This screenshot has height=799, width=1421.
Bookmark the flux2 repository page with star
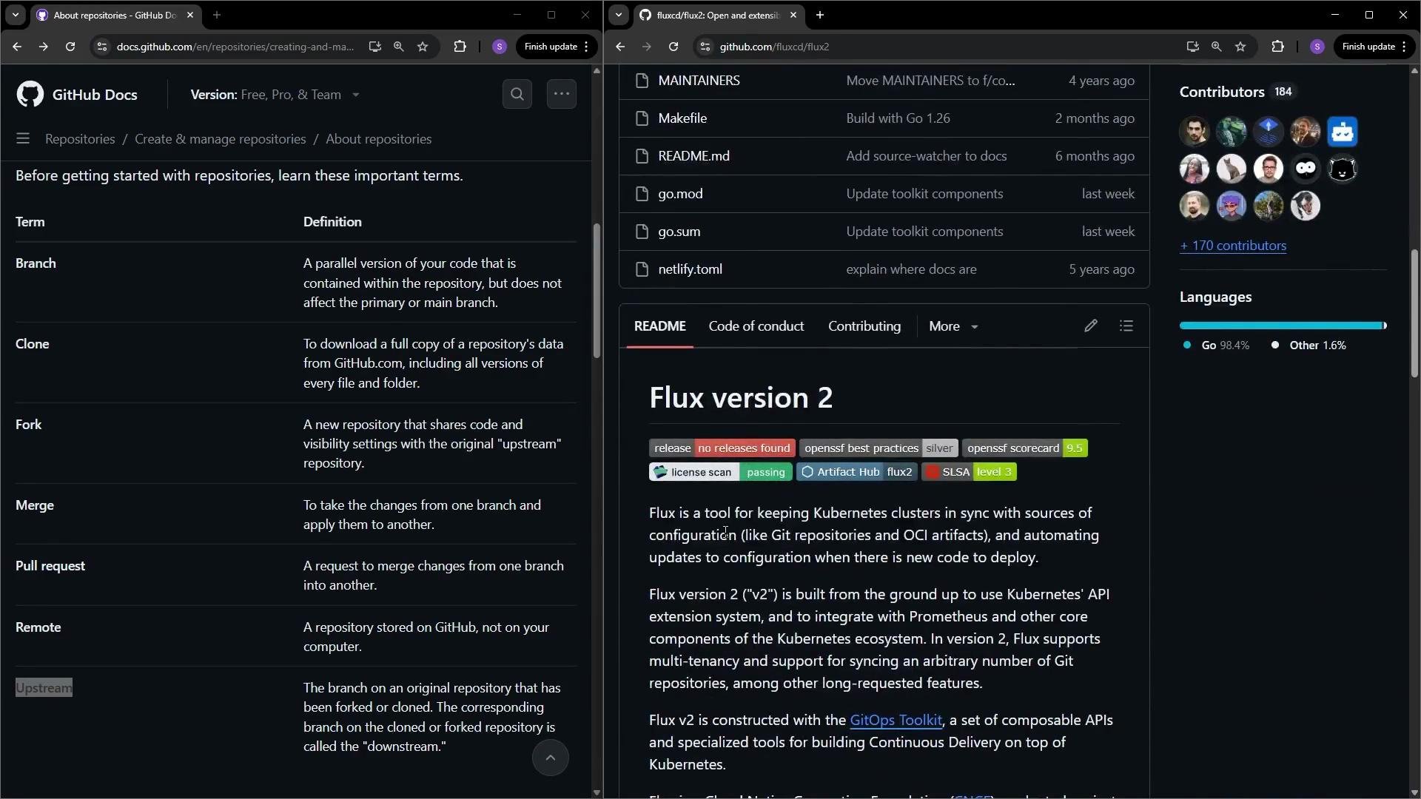(1240, 47)
